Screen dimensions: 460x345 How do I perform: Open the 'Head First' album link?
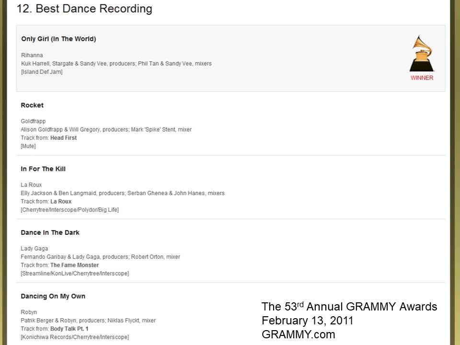coord(63,138)
